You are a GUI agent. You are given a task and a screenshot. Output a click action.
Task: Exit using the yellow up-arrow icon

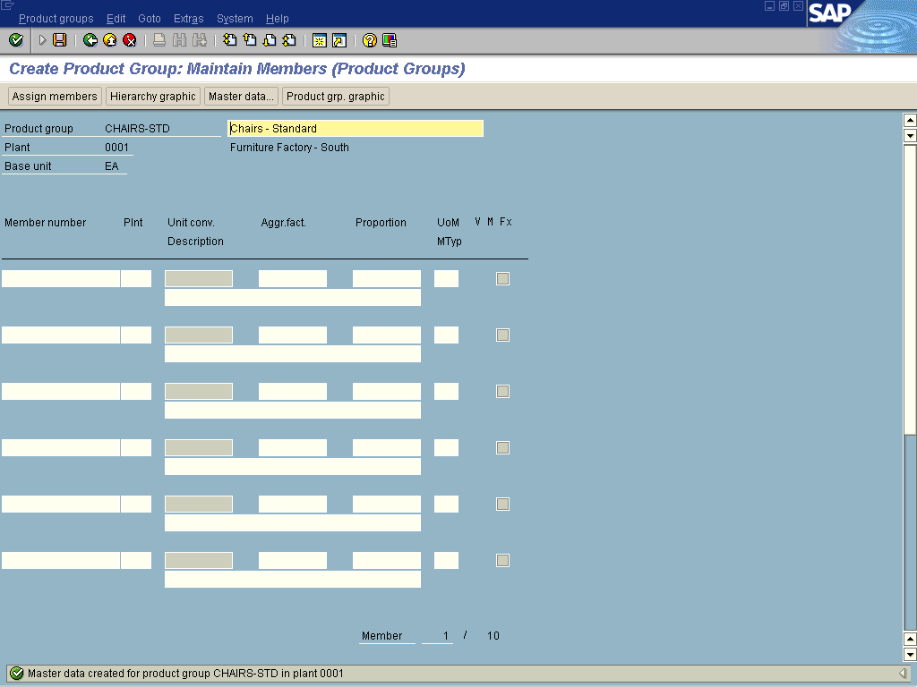(110, 39)
